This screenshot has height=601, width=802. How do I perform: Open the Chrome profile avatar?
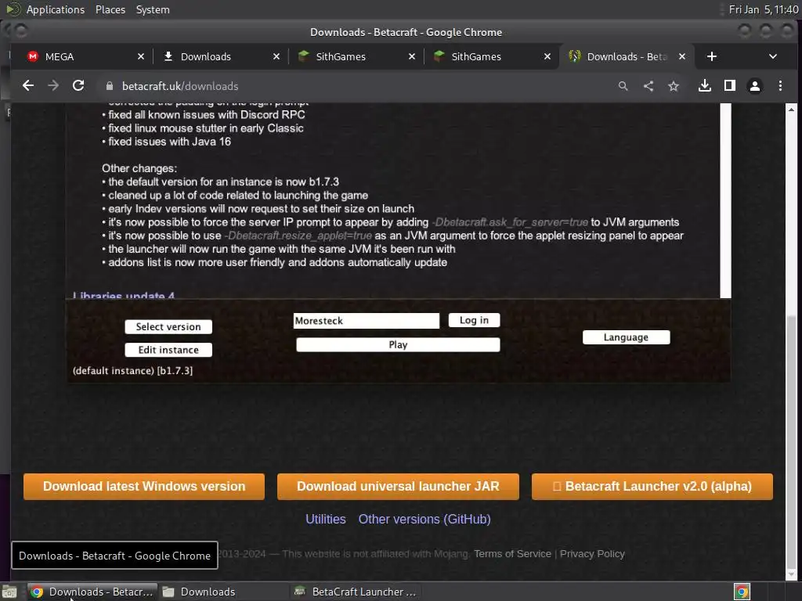[755, 86]
